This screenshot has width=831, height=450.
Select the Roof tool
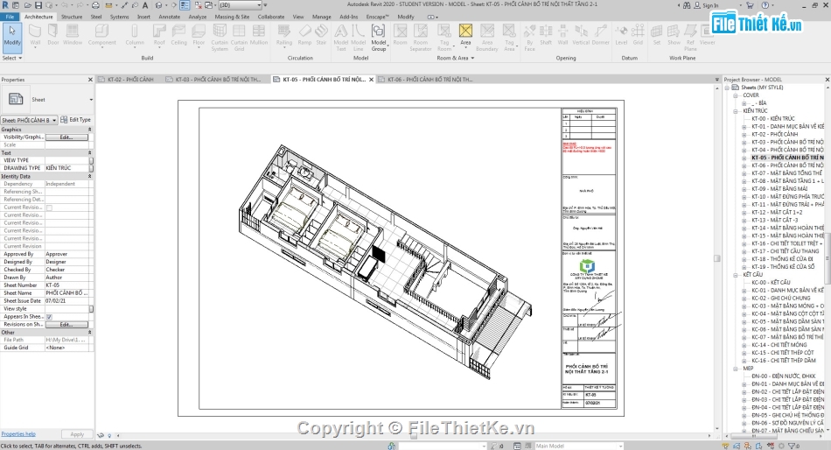[159, 35]
